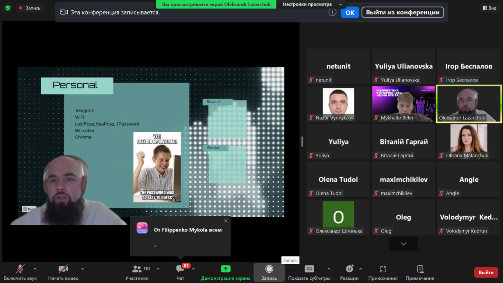Click muted mic icon beside Oleg
503x283 pixels.
(x=376, y=231)
